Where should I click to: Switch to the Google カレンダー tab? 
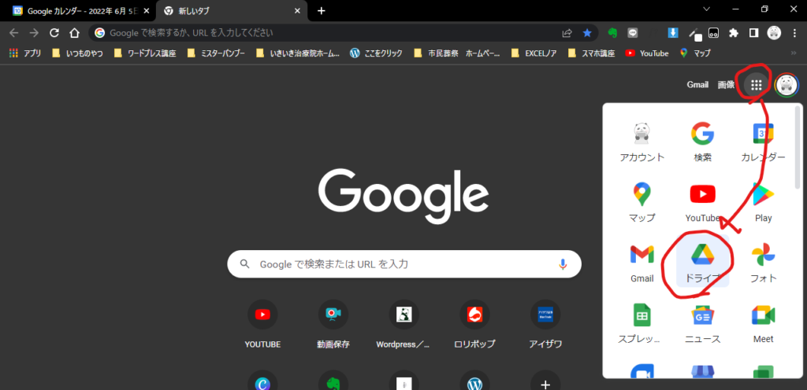tap(77, 11)
